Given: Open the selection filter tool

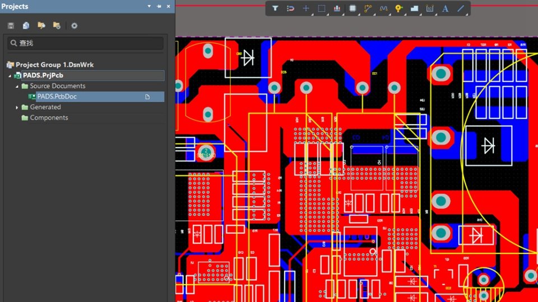Looking at the screenshot, I should coord(275,8).
